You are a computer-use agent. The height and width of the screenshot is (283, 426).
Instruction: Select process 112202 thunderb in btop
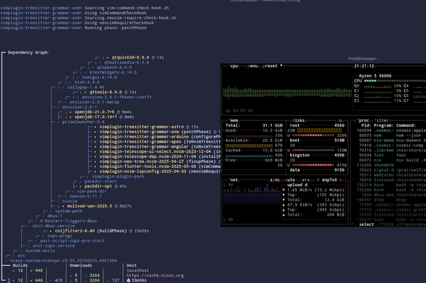[391, 165]
